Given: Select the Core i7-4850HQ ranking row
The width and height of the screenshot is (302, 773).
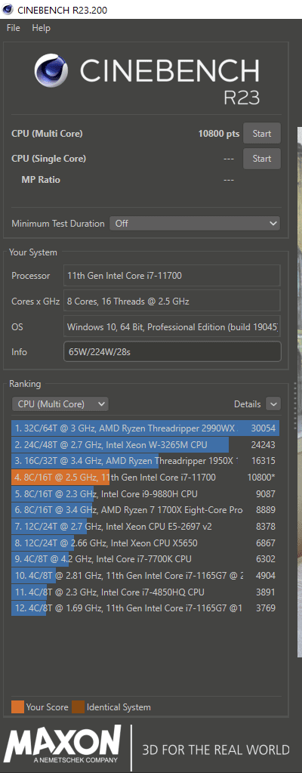Looking at the screenshot, I should pos(146,592).
